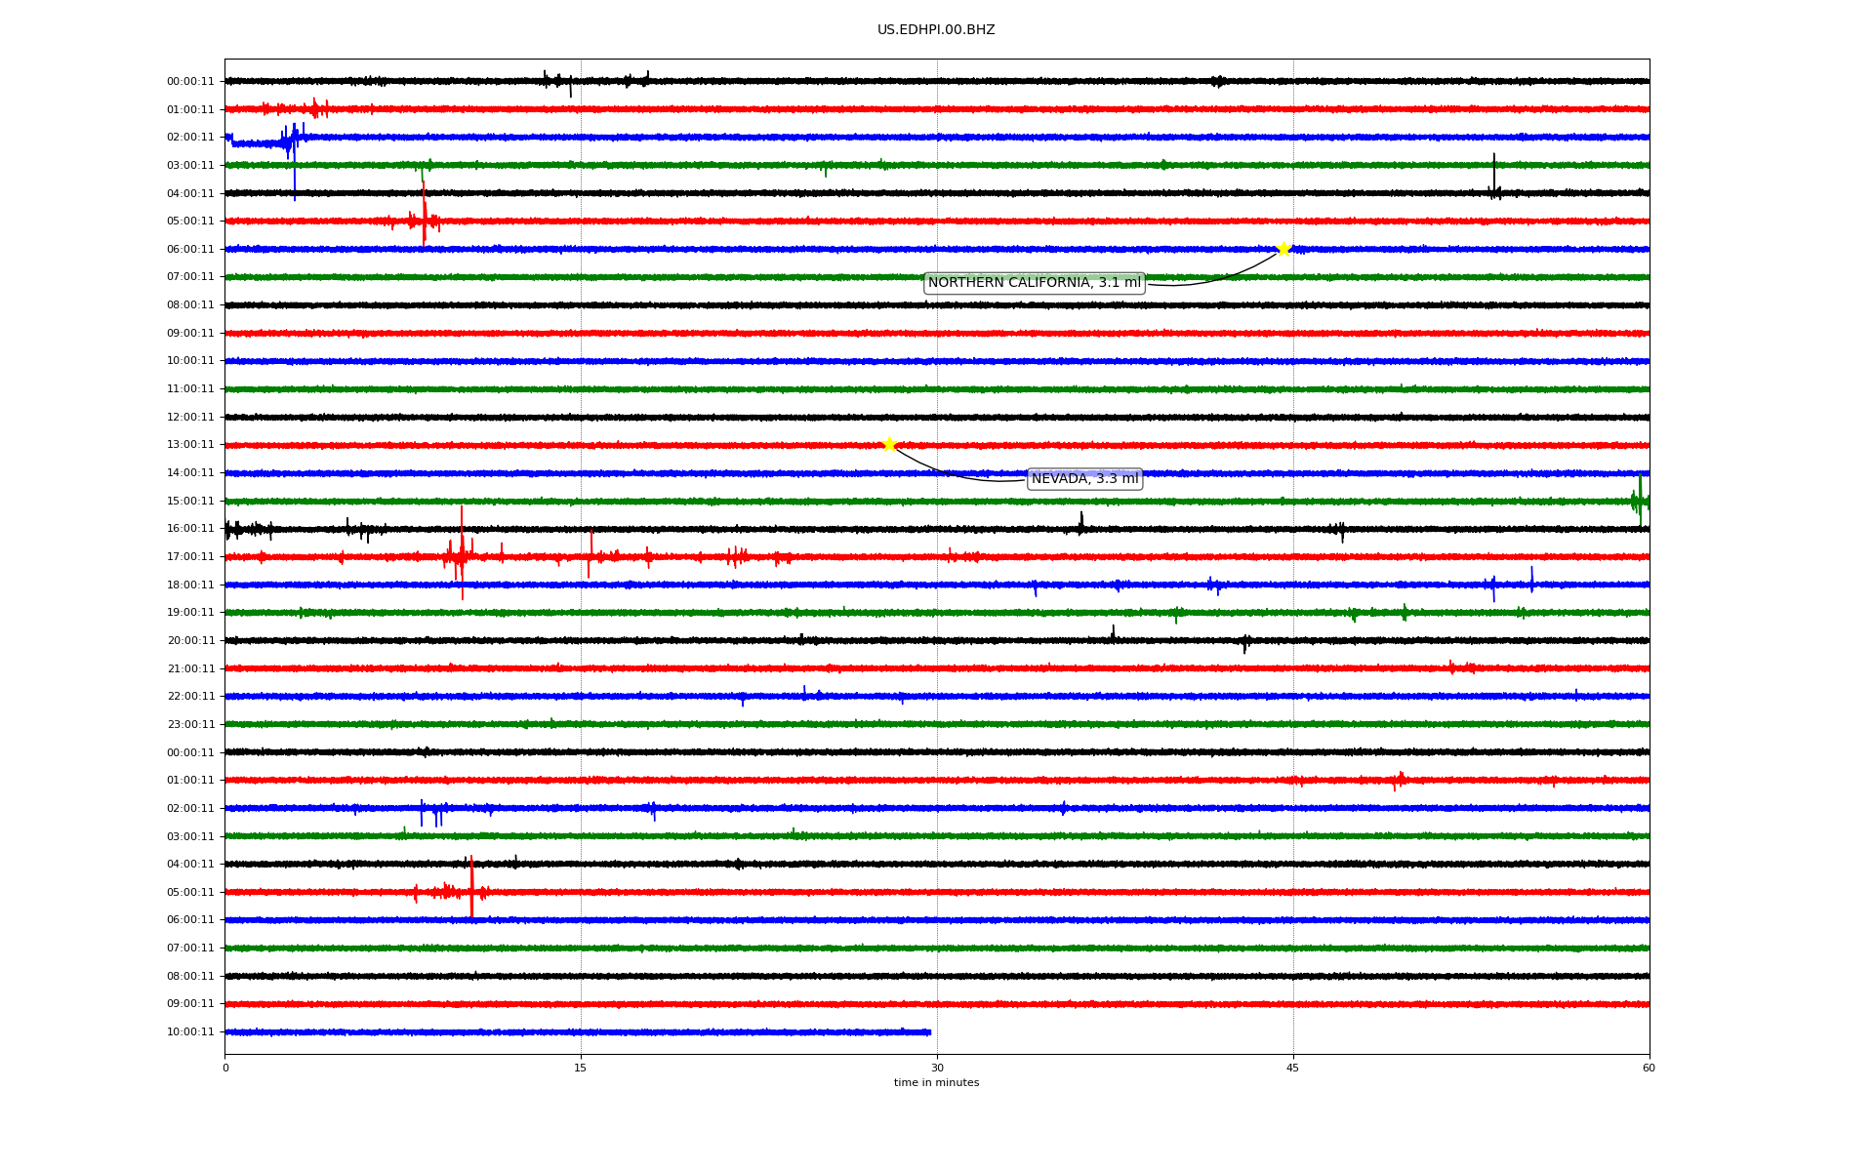1874x1171 pixels.
Task: Click the 60 minute tick label
Action: click(x=1649, y=1068)
